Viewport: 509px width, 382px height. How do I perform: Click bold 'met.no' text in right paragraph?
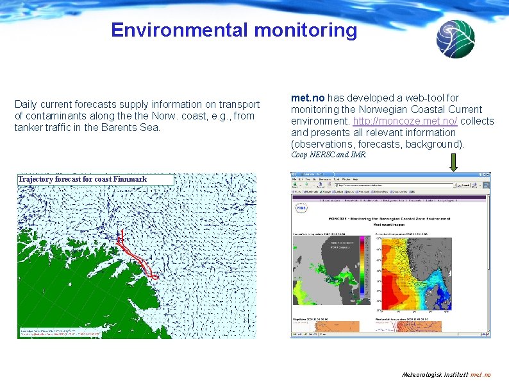tap(308, 98)
